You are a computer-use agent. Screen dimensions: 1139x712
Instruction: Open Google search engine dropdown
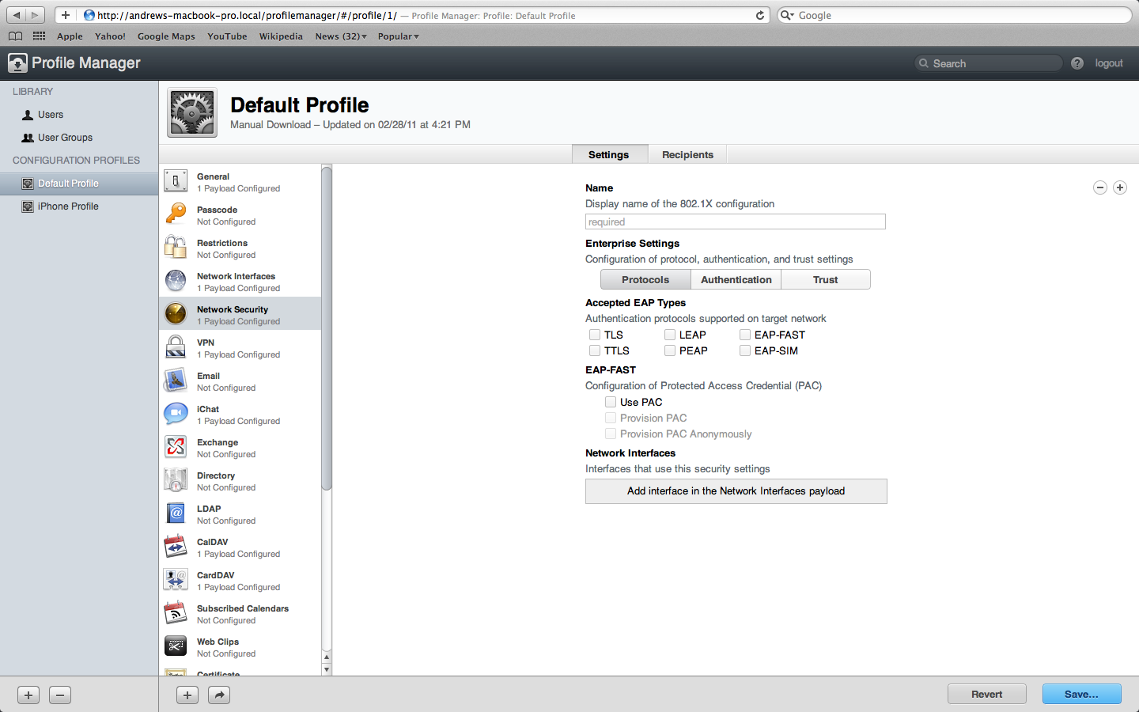787,15
